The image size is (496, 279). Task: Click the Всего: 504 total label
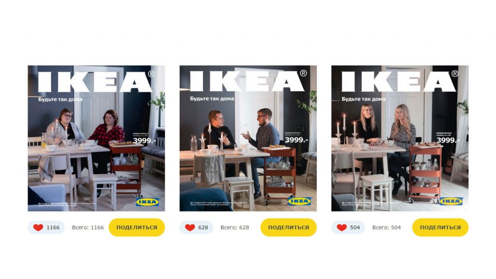coord(387,228)
